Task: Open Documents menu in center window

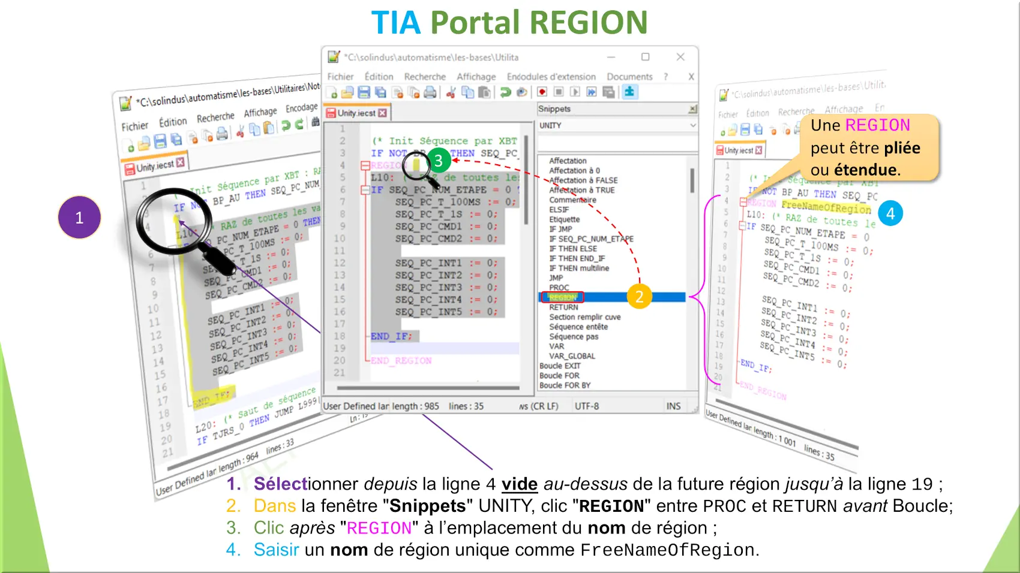Action: (x=629, y=77)
